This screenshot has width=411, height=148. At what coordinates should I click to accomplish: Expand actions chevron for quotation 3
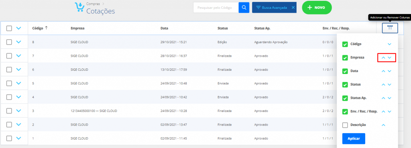[x=18, y=111]
